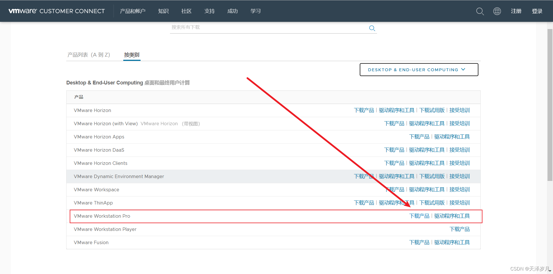The image size is (553, 274).
Task: Click 驱动程序和工具 for VMware Workspace
Action: click(427, 190)
